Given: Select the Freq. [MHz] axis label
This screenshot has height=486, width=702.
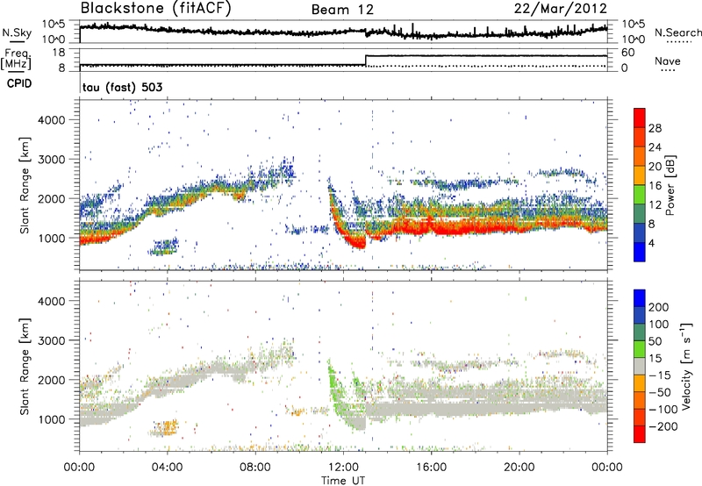Looking at the screenshot, I should click(x=16, y=59).
